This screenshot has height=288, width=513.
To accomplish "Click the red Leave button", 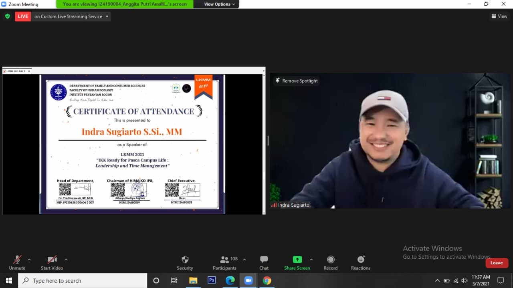I will click(x=497, y=263).
